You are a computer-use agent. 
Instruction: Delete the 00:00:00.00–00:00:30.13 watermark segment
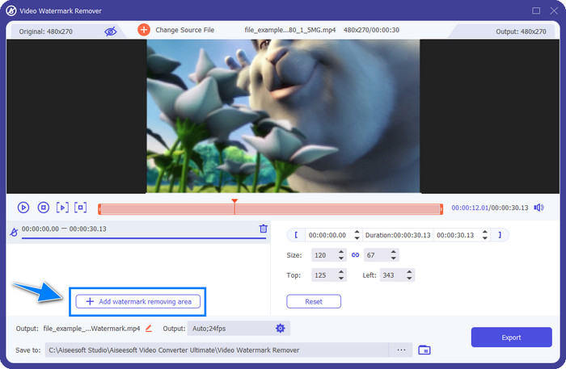click(x=264, y=229)
